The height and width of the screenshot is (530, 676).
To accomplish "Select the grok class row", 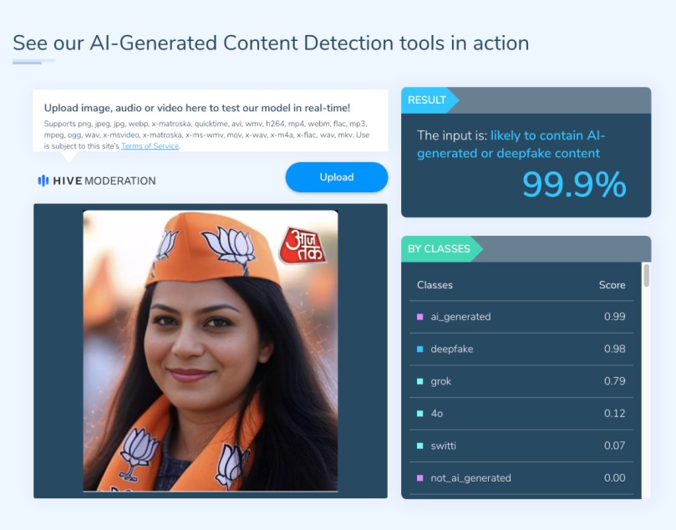I will (521, 381).
